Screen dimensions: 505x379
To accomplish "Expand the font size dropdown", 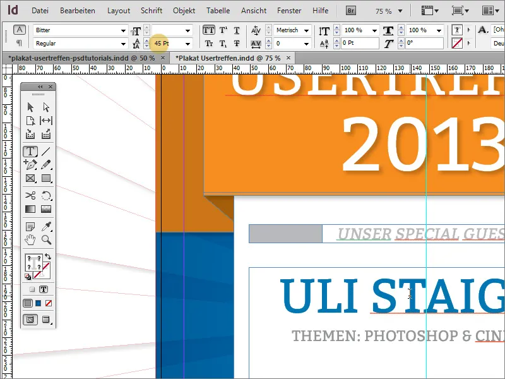I will click(x=187, y=30).
